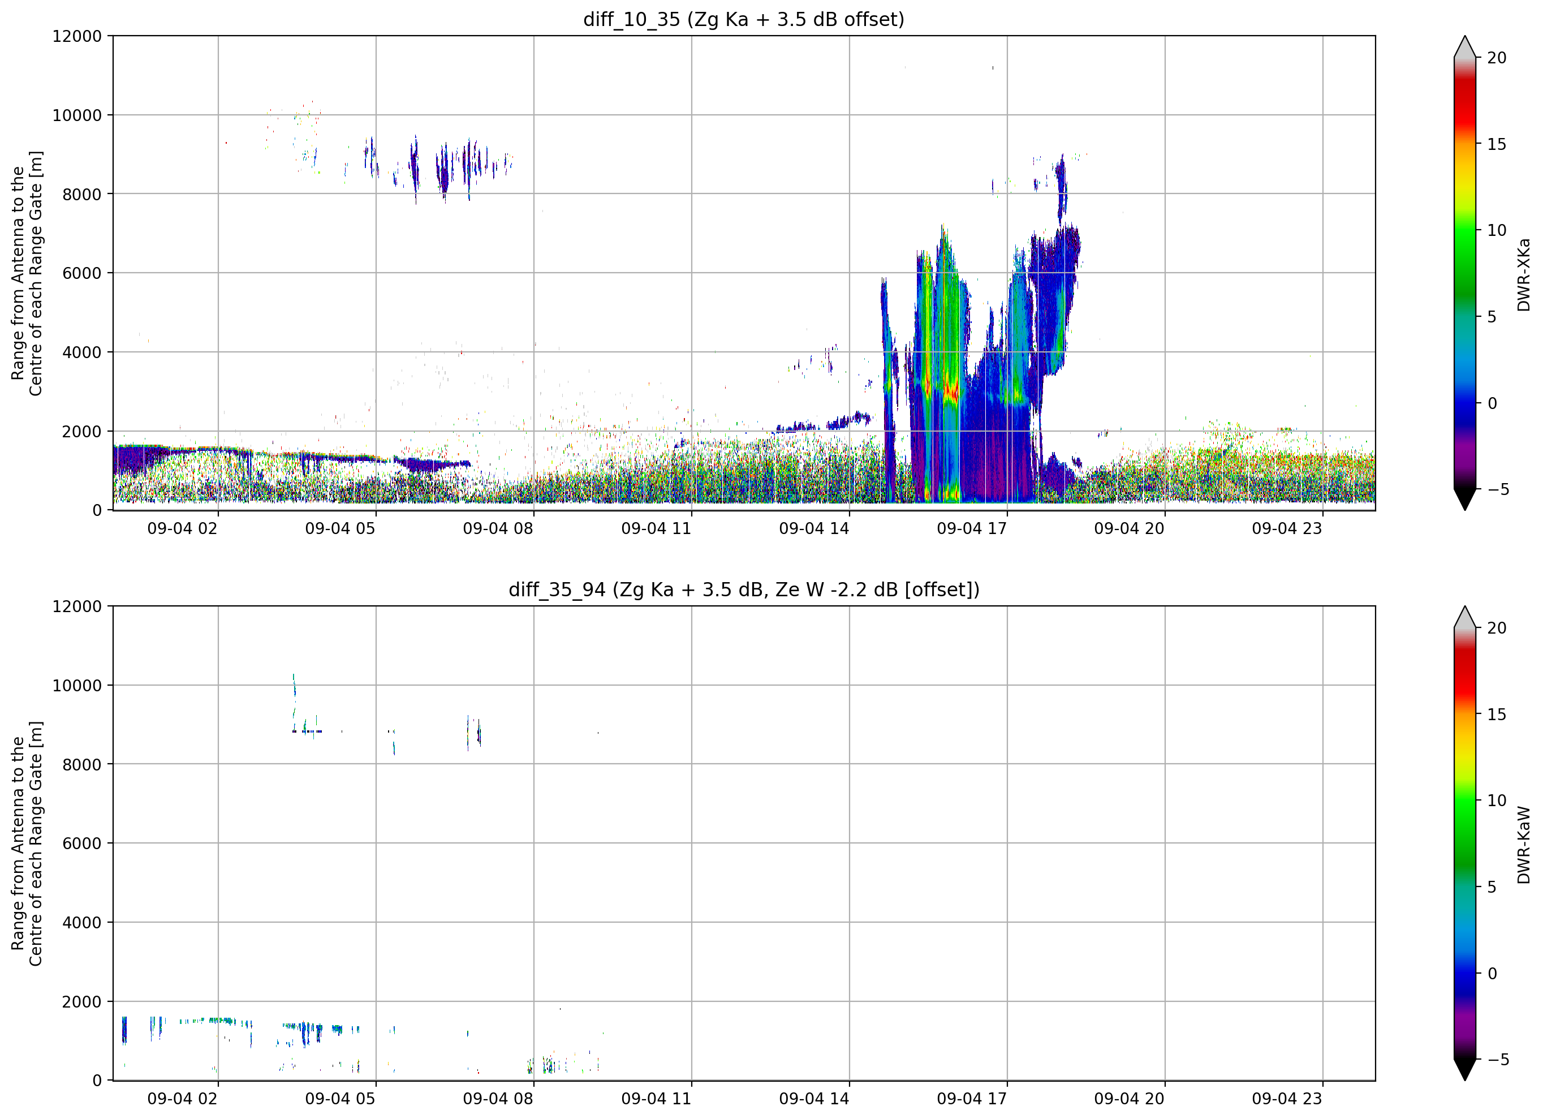Image resolution: width=1543 pixels, height=1119 pixels.
Task: Click the top plot's 09-04 14 x-axis label
Action: click(x=814, y=528)
